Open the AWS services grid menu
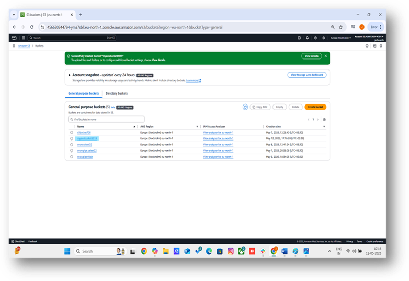 coord(24,38)
